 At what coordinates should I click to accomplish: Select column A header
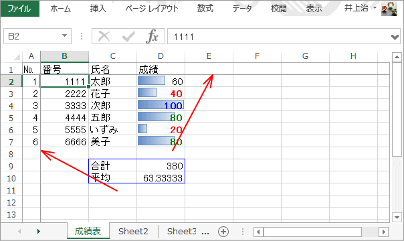[x=31, y=56]
